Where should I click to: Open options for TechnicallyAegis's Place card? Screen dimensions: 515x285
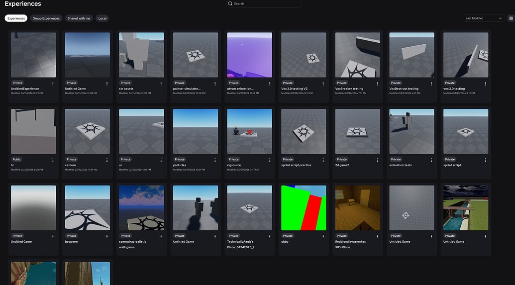click(x=269, y=236)
